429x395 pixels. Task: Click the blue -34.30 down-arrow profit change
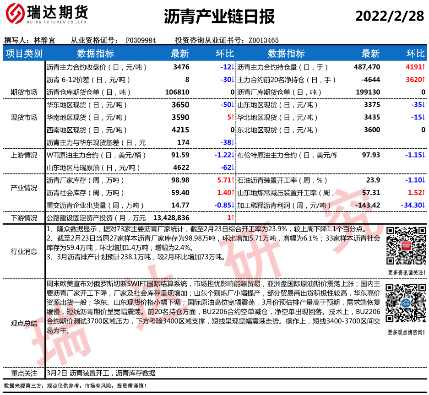click(413, 205)
